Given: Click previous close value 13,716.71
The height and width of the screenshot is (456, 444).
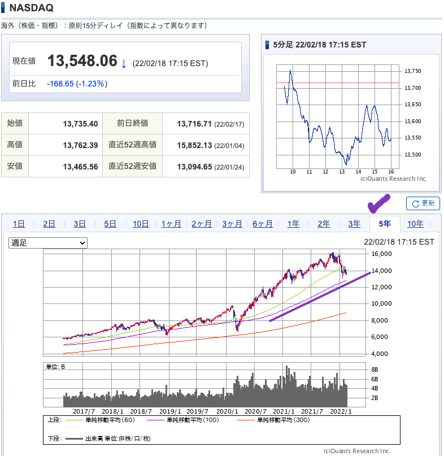Looking at the screenshot, I should (x=194, y=124).
